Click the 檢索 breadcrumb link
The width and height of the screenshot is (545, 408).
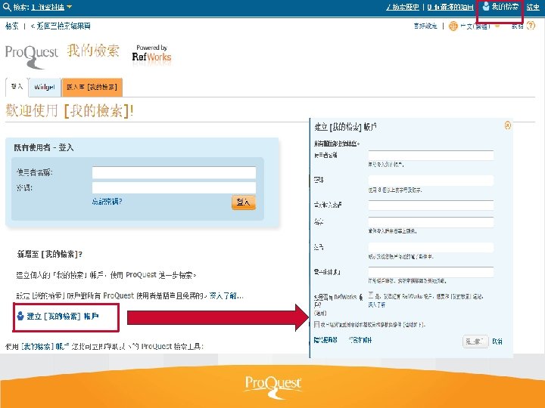[x=12, y=26]
